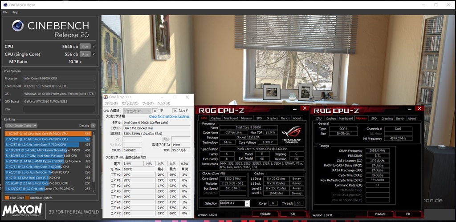Click Validate in right CPU-Z window
The width and height of the screenshot is (456, 222).
380,214
